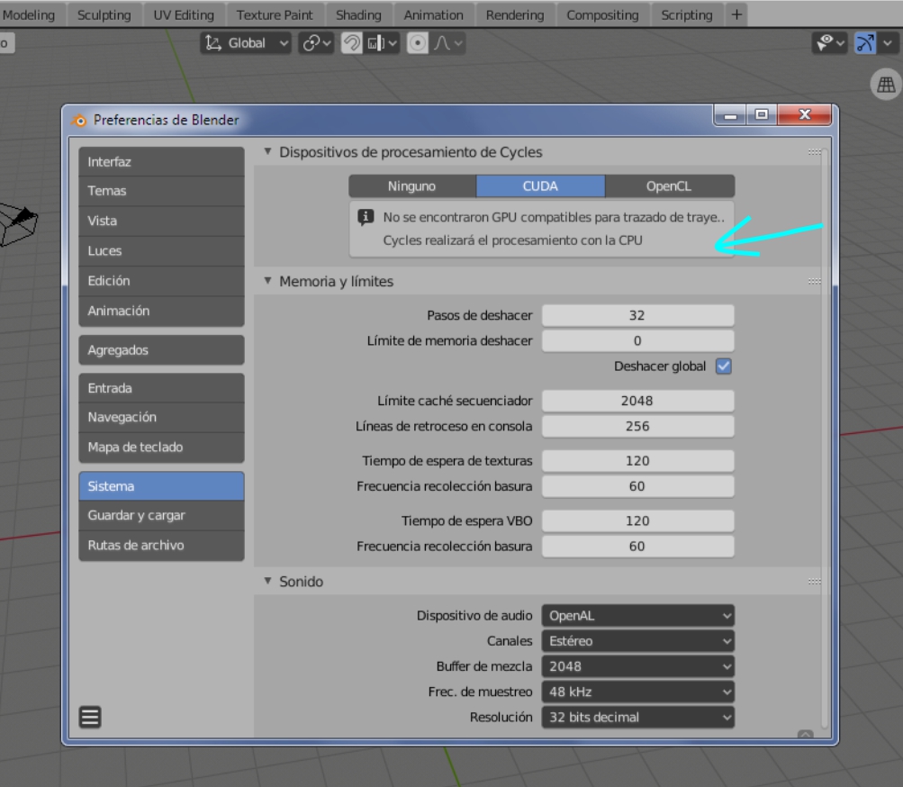Open Frec. de muestreo dropdown
The width and height of the screenshot is (903, 787).
click(x=638, y=692)
